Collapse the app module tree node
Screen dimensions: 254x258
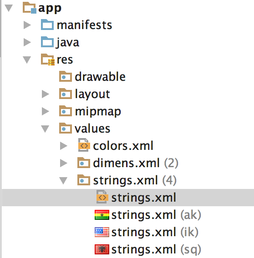[x=9, y=8]
